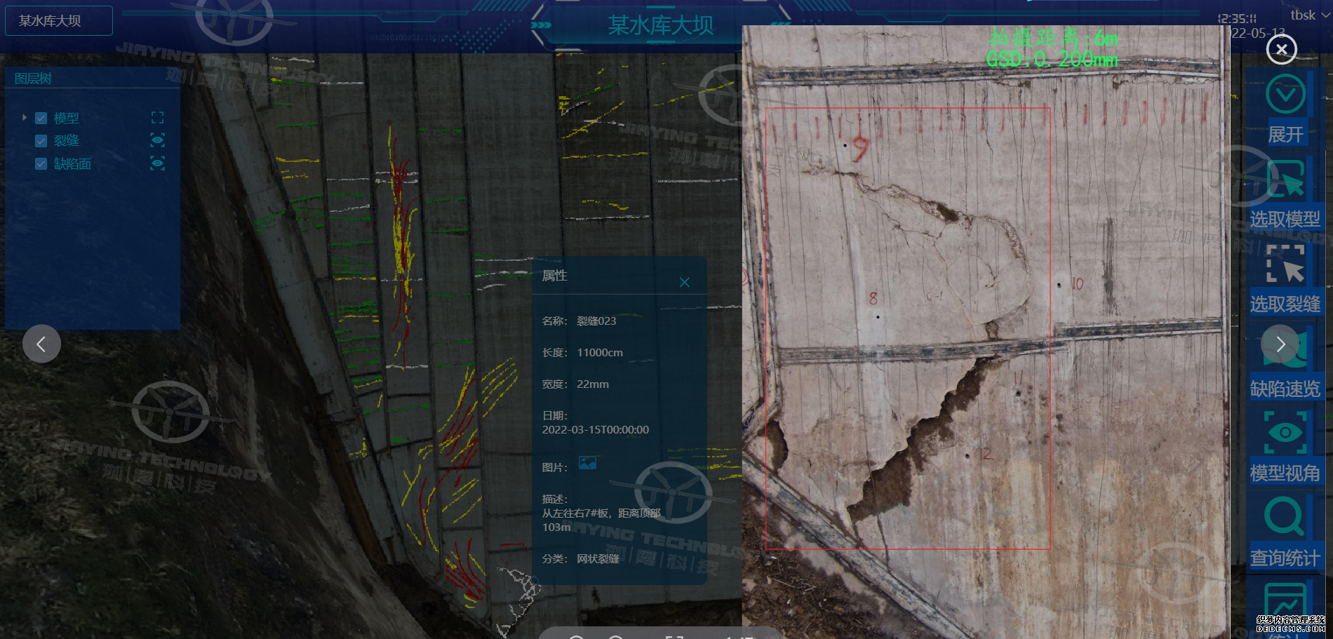Click the 某水库大坝 button at top left
This screenshot has height=639, width=1333.
pyautogui.click(x=59, y=21)
